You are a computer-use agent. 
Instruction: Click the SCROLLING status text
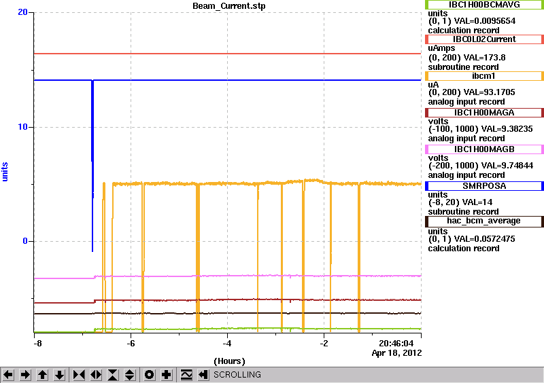(x=237, y=375)
